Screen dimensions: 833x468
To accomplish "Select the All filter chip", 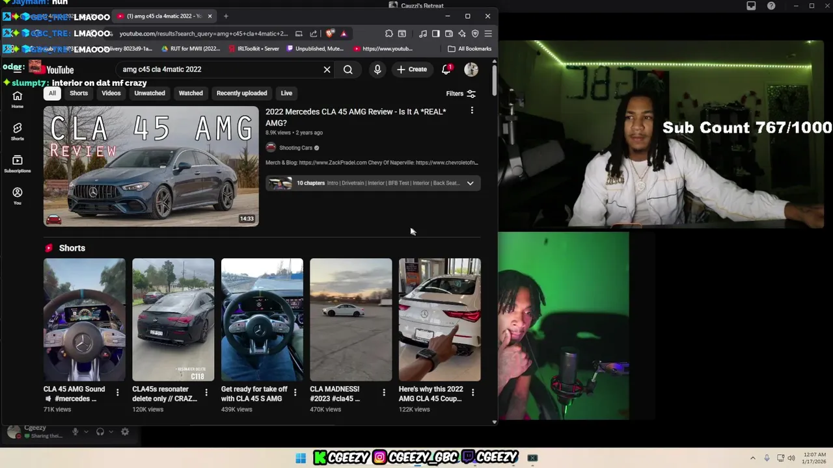I will pyautogui.click(x=52, y=94).
